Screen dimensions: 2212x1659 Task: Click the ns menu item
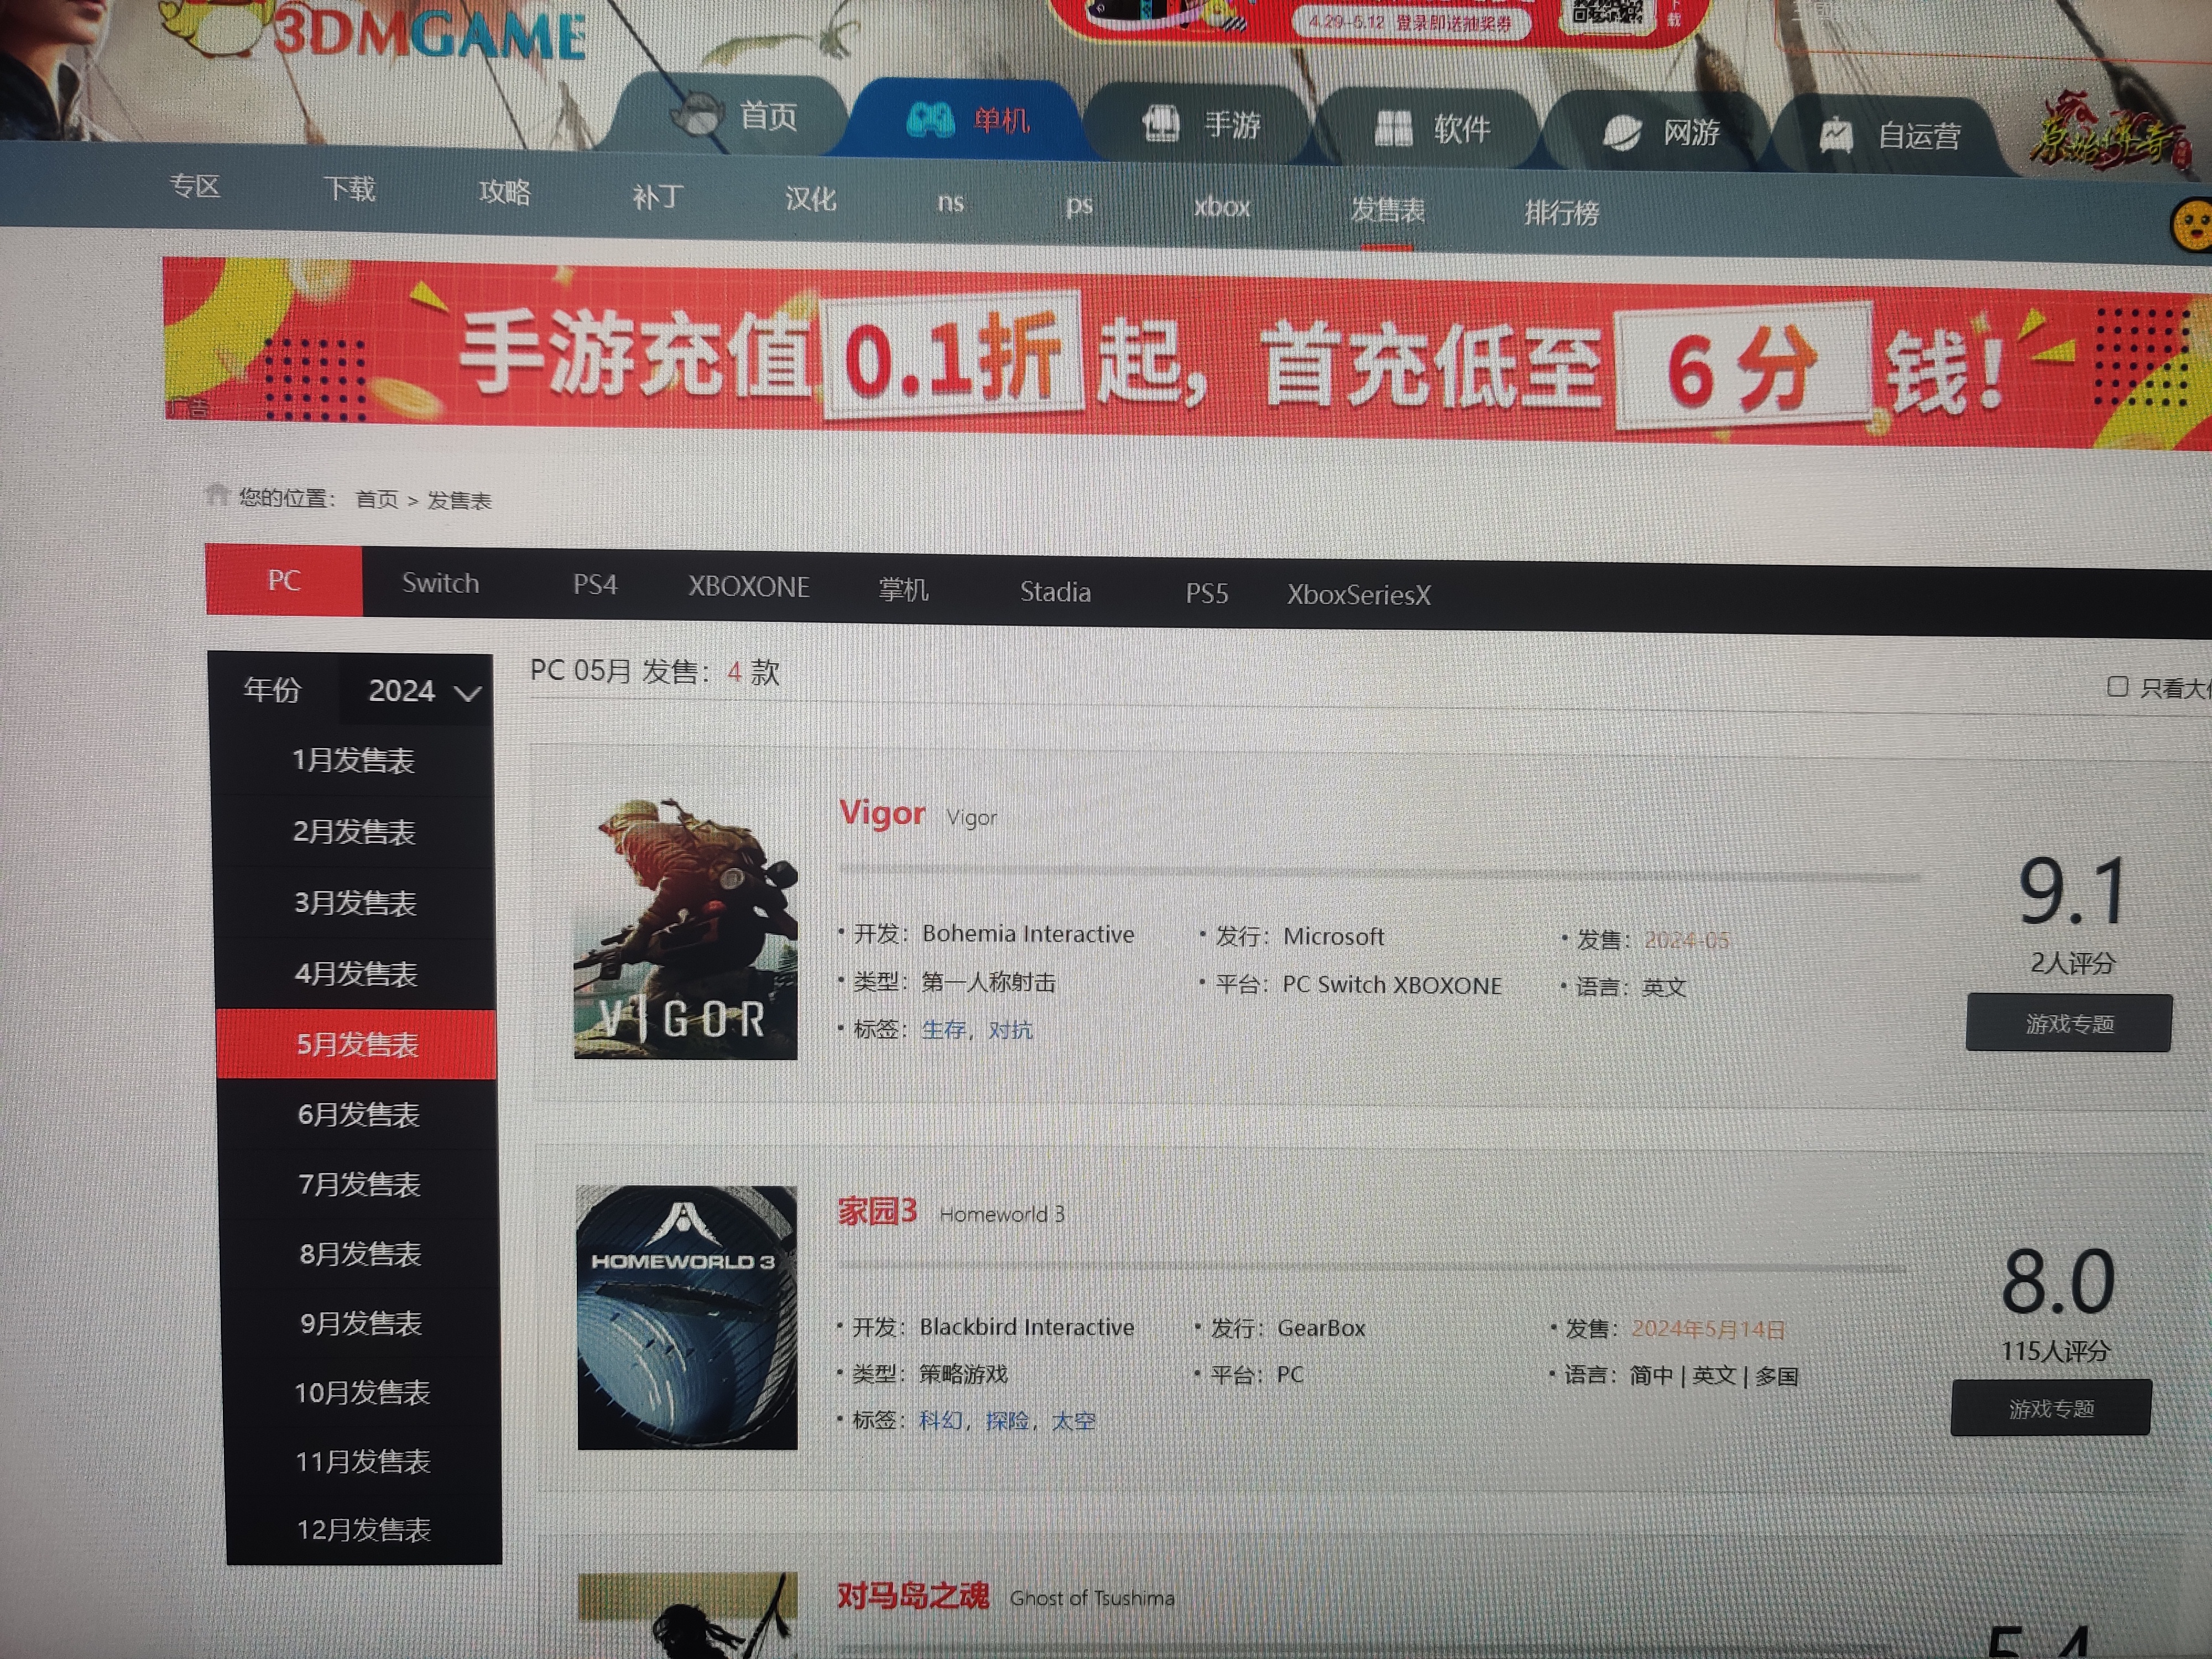pos(950,203)
